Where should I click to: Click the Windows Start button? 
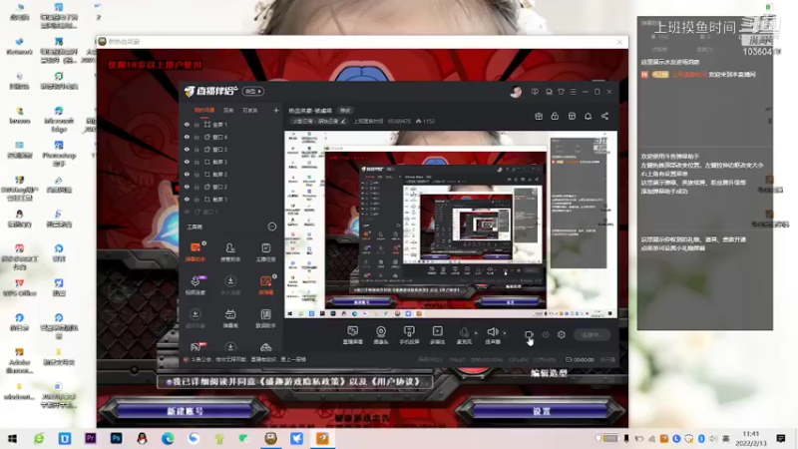pos(13,438)
